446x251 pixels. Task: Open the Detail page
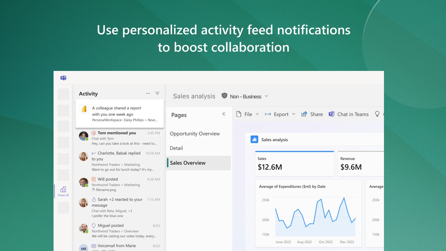176,148
